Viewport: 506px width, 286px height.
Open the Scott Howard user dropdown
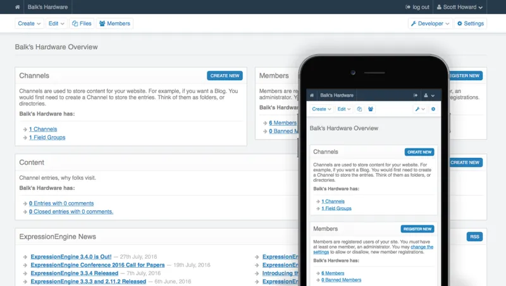(x=460, y=7)
